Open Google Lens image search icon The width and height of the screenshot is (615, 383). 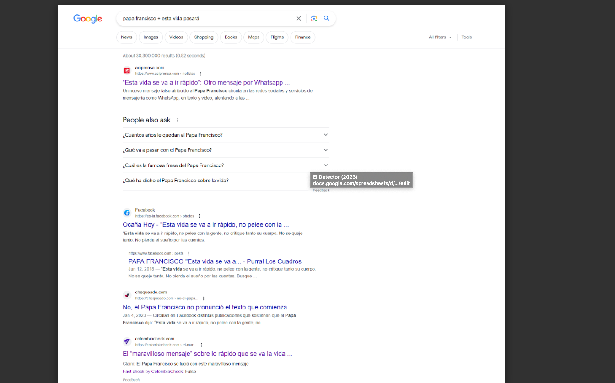pyautogui.click(x=314, y=19)
